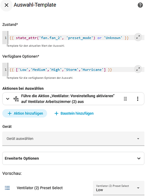Open the Gerät auswählen dropdown

tap(73, 138)
